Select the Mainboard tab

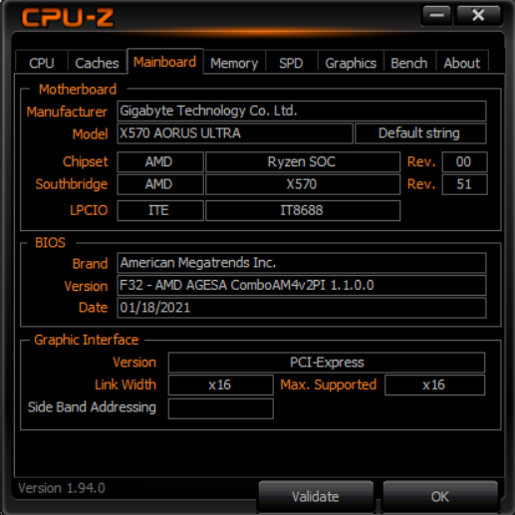pos(165,62)
